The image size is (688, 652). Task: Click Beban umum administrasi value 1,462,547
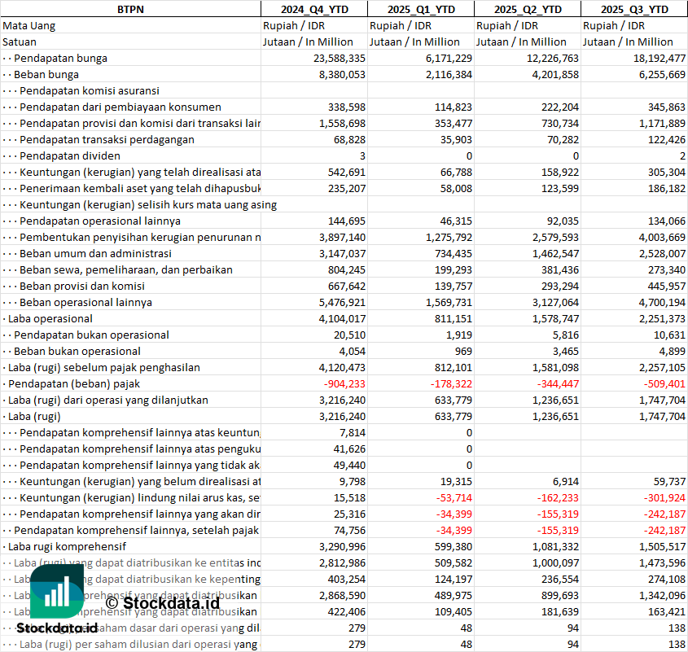click(x=555, y=254)
